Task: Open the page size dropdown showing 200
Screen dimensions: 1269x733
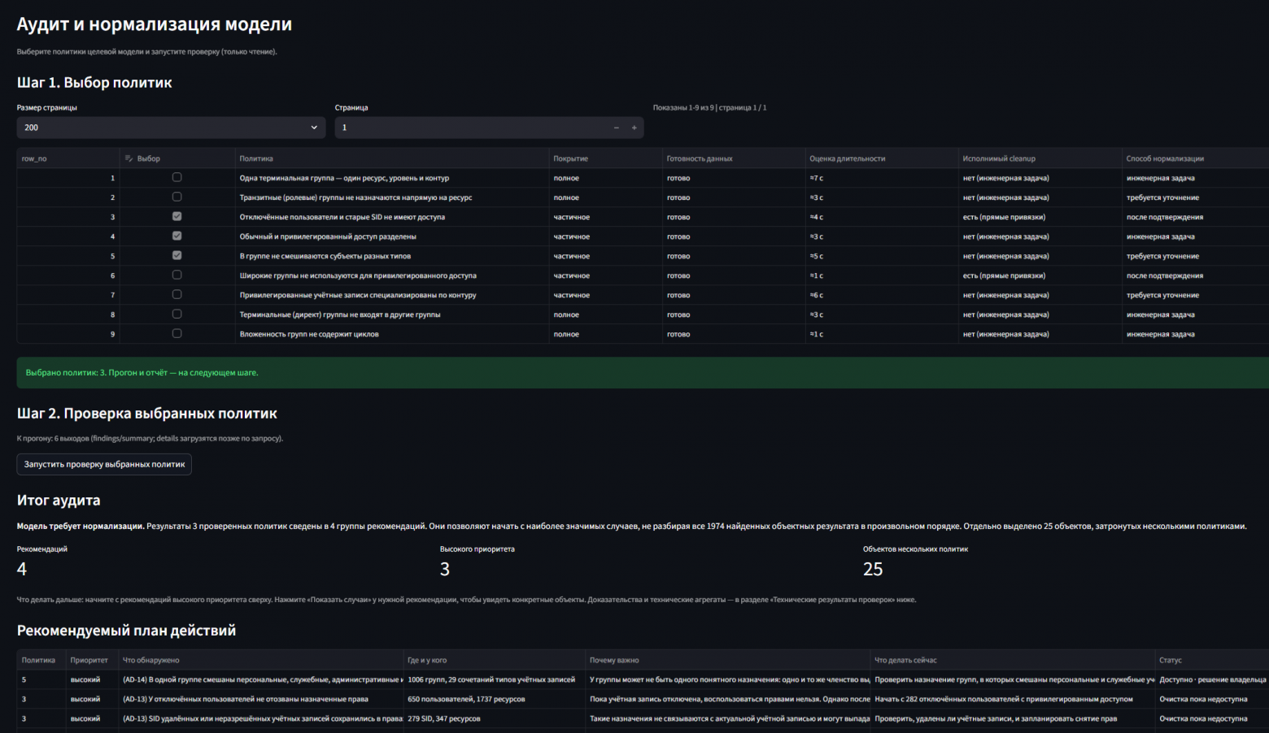Action: point(171,128)
